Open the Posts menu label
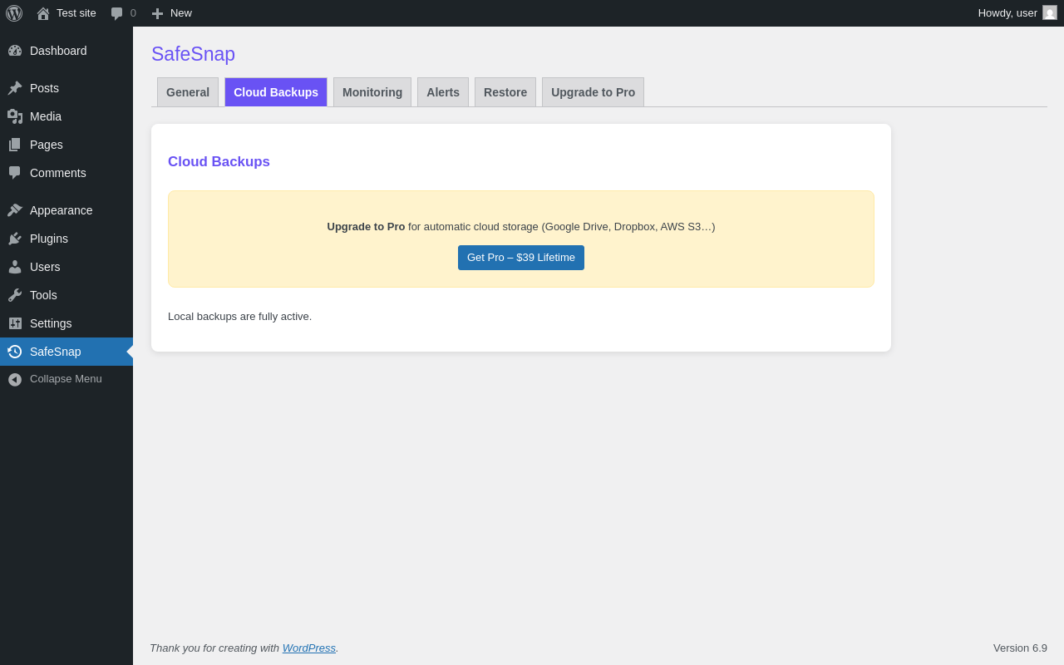1064x665 pixels. click(44, 88)
